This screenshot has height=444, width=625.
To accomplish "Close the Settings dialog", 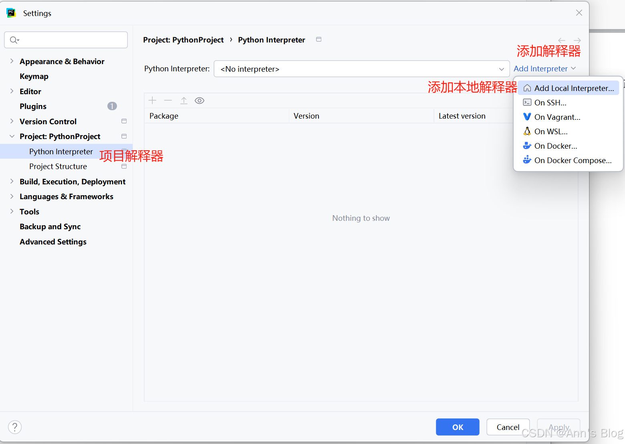I will (x=579, y=13).
